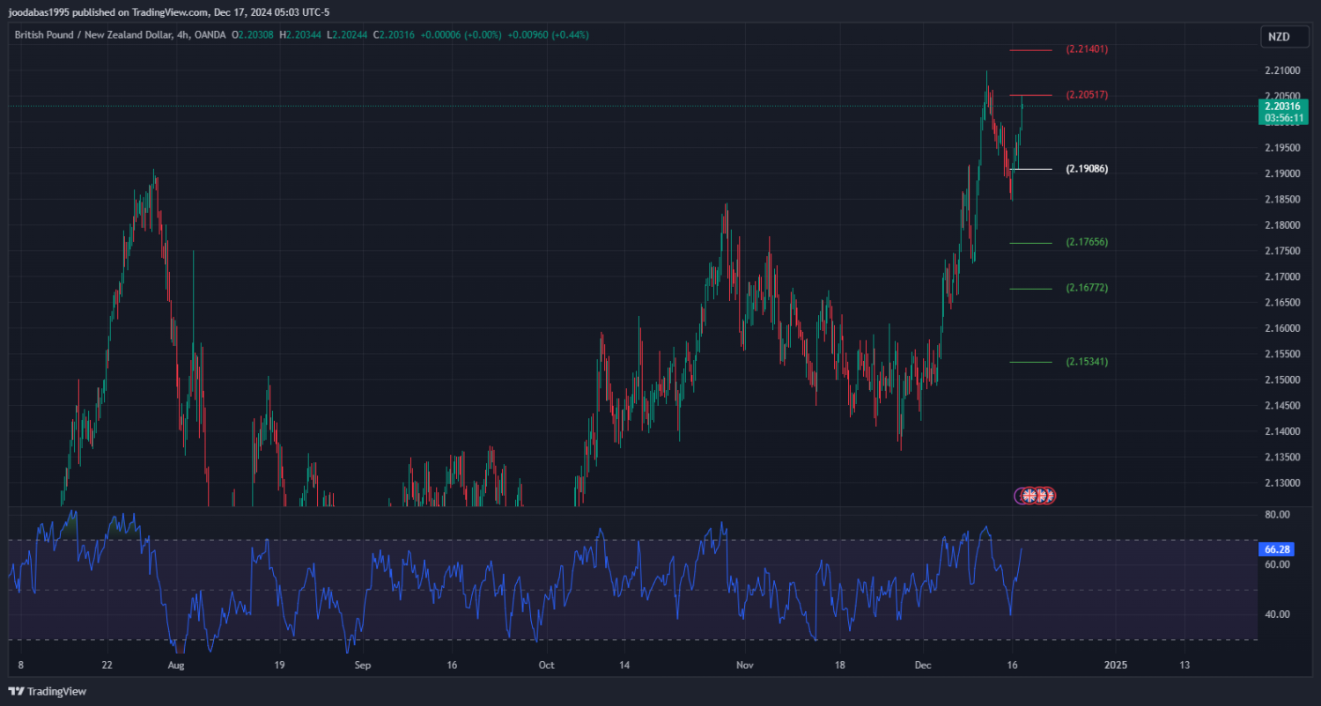Select the red 2.21401 resistance level label
This screenshot has width=1321, height=706.
point(1086,49)
